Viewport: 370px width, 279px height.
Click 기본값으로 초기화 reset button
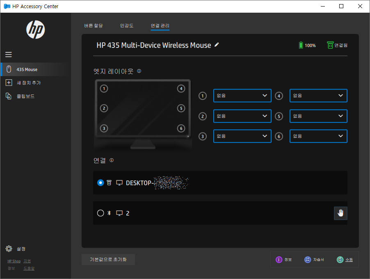point(108,259)
